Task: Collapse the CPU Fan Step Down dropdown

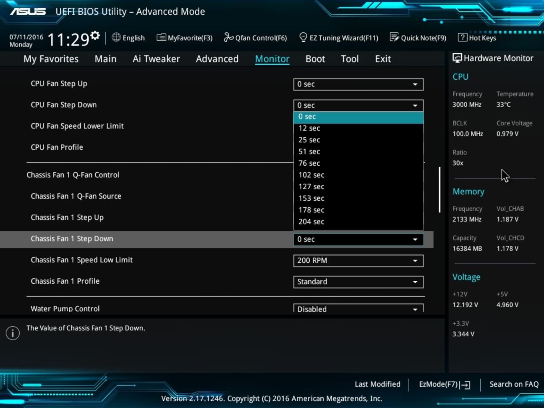Action: coord(358,106)
